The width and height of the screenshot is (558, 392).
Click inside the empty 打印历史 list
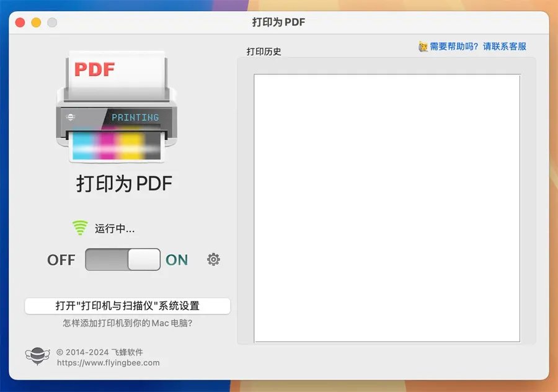(x=387, y=208)
